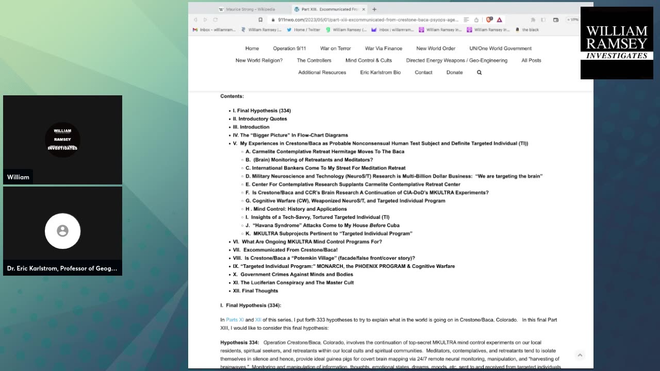The width and height of the screenshot is (660, 371).
Task: Click 'II. Introductory Quotes' contents entry
Action: (260, 119)
